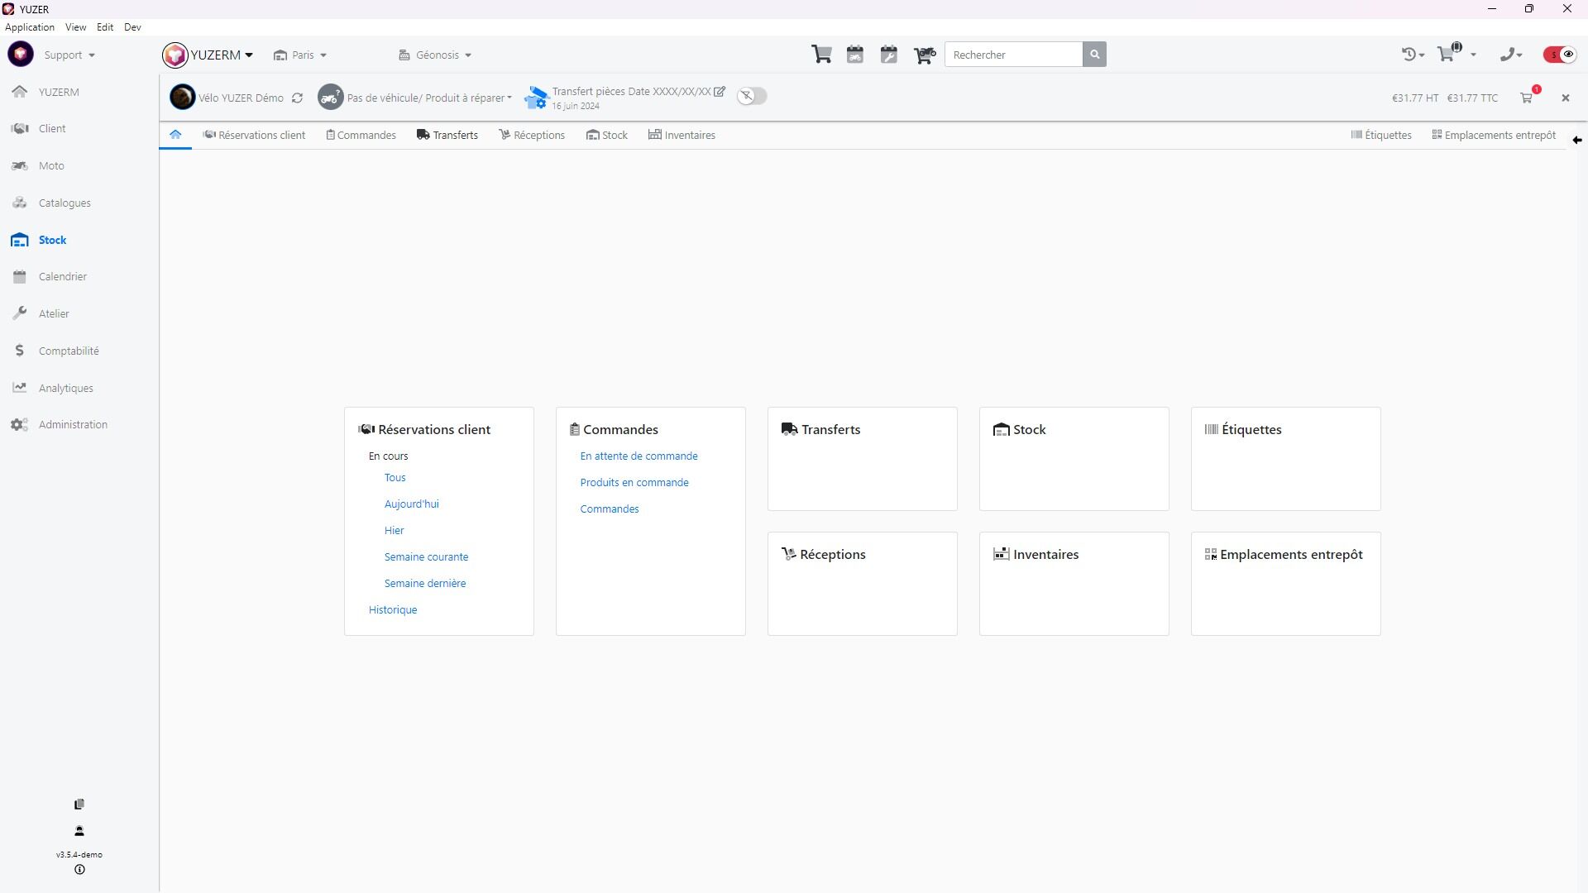Refresh the Vélo YUZER Démo client
1588x893 pixels.
[297, 98]
